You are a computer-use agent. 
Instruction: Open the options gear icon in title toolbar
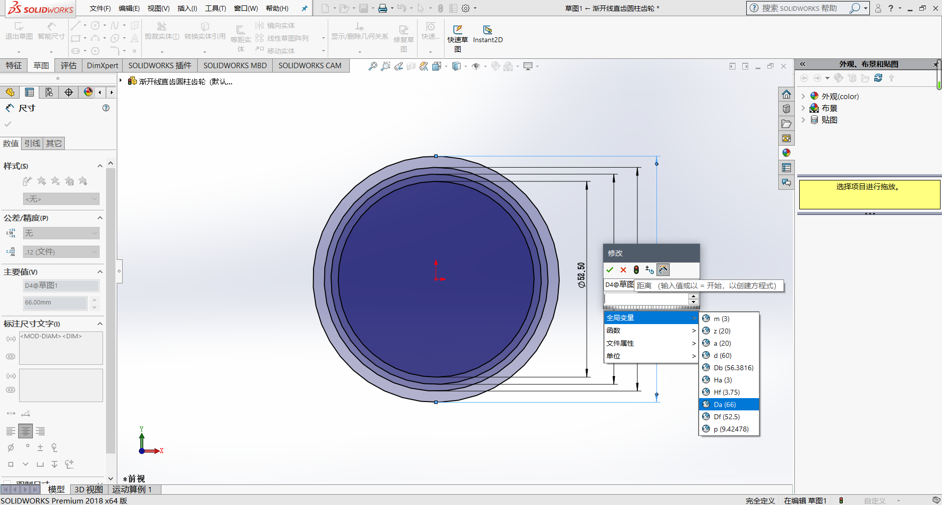(x=466, y=8)
